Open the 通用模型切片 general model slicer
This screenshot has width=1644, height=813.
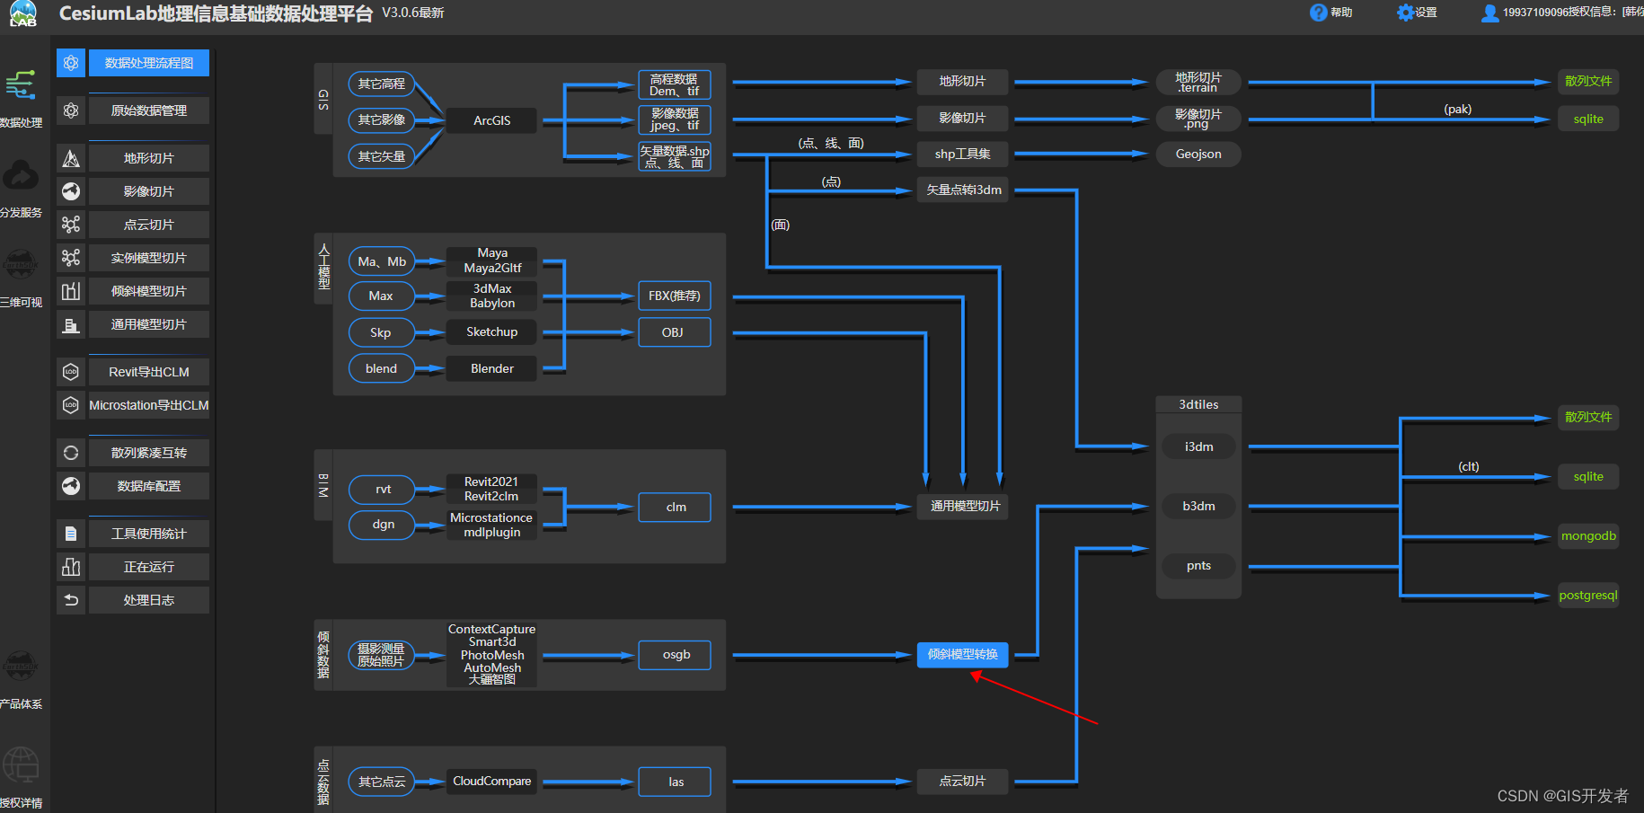148,323
